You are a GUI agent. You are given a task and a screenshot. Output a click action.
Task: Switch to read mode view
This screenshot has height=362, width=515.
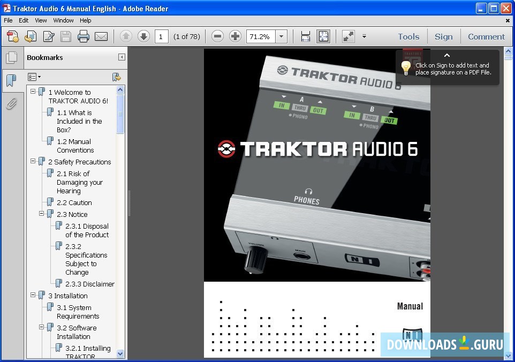[349, 36]
